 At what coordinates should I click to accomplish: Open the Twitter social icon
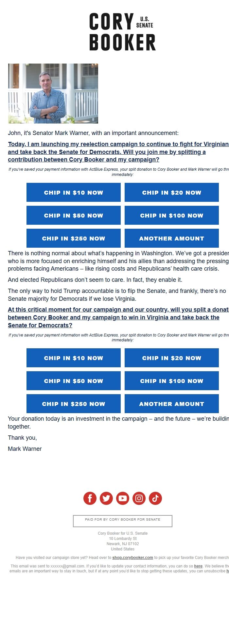[x=106, y=498]
